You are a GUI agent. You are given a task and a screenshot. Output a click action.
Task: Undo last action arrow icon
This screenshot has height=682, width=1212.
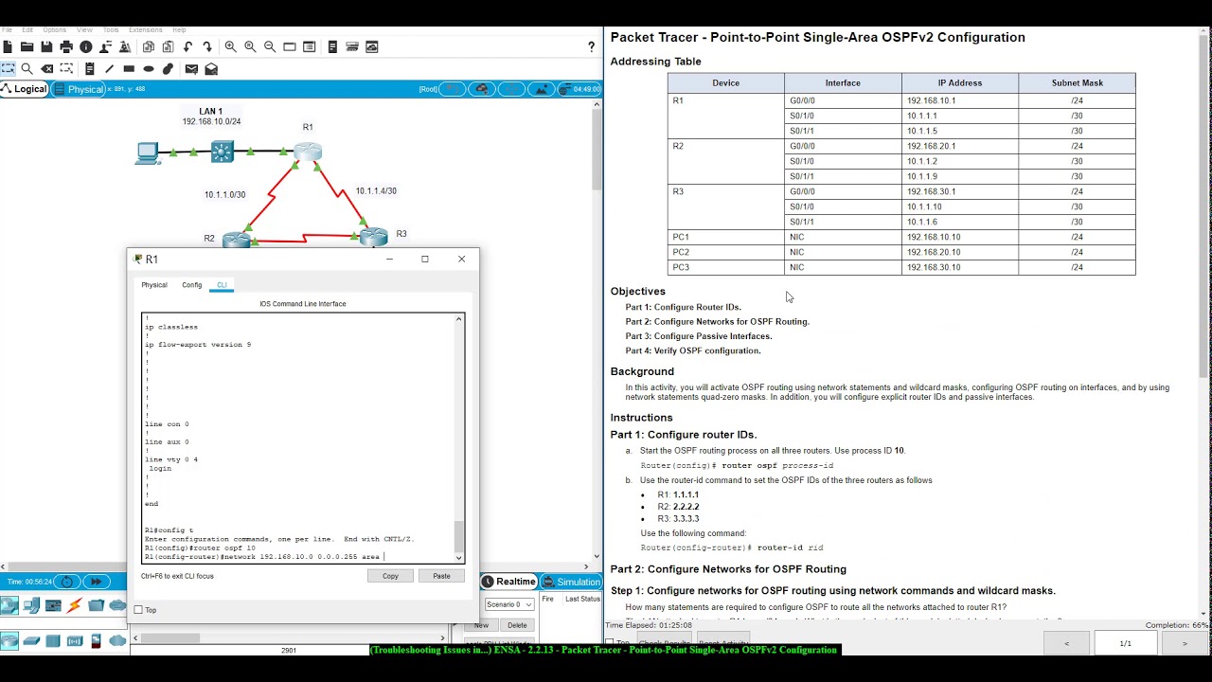click(187, 46)
